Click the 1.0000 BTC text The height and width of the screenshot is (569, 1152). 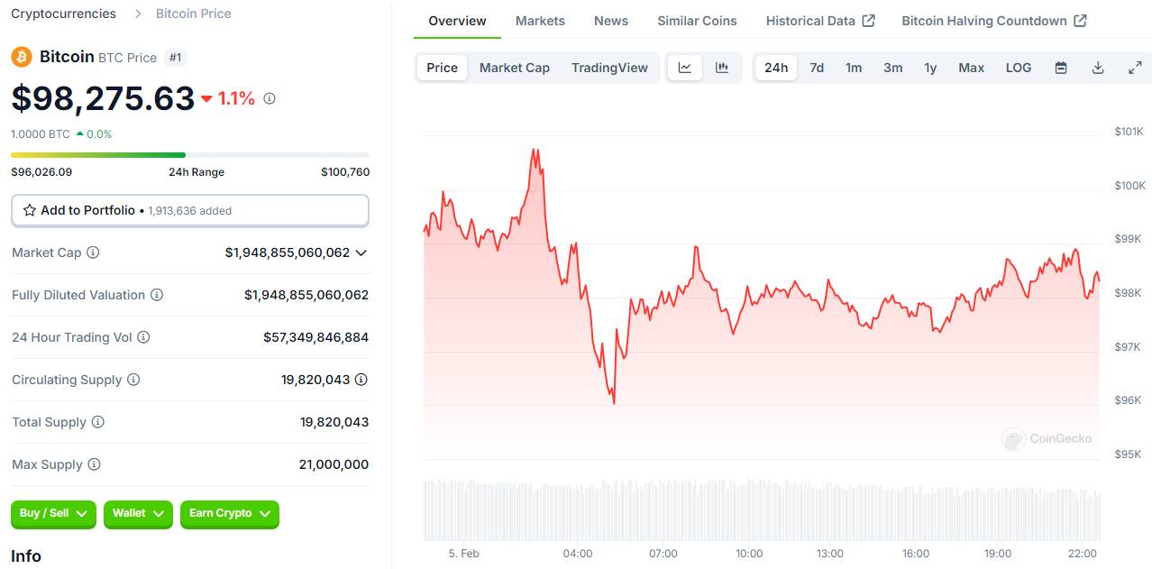pos(41,134)
